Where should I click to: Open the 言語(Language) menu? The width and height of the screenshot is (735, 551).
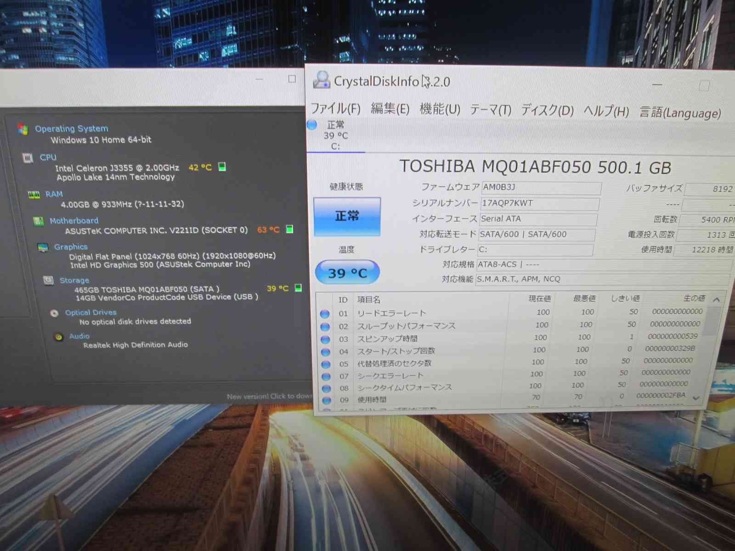(x=680, y=112)
